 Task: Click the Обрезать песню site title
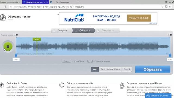[19, 17]
